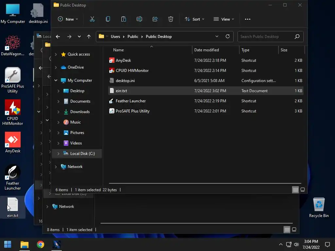
Task: Click the search magnifier icon
Action: [x=297, y=37]
